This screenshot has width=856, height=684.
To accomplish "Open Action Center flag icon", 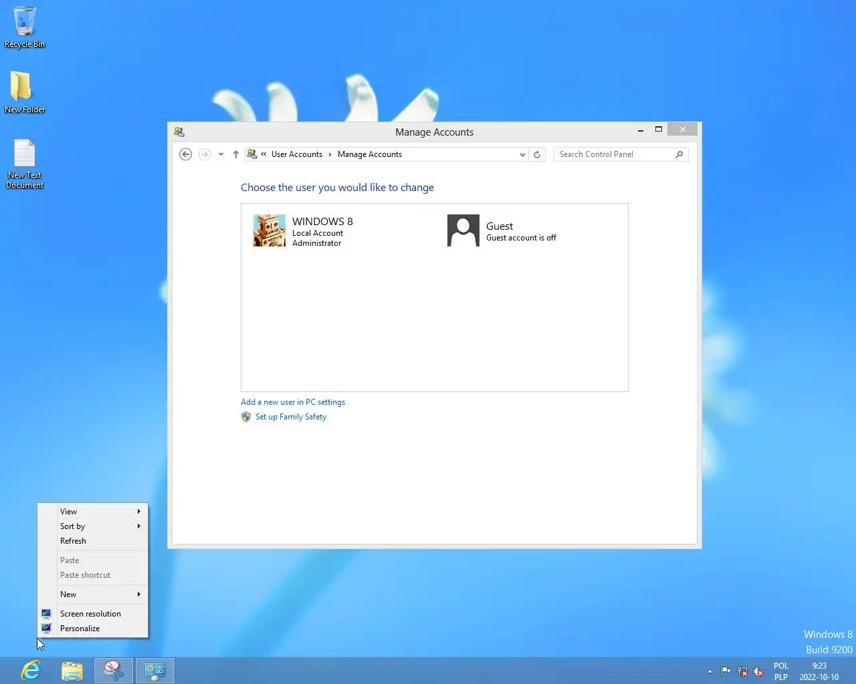I will click(726, 671).
